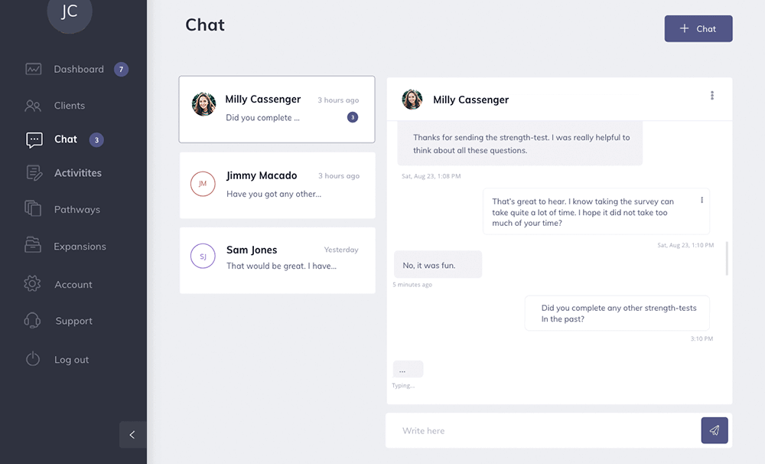Click Milly Cassenger's name in the header

click(x=470, y=100)
